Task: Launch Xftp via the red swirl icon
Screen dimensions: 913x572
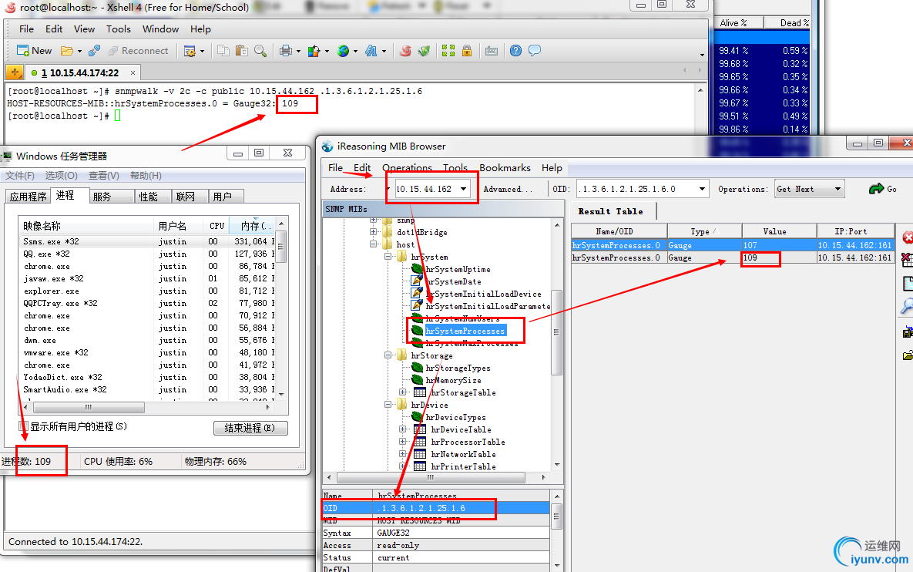Action: coord(405,51)
